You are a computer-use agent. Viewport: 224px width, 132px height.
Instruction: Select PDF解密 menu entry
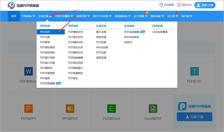pyautogui.click(x=45, y=42)
